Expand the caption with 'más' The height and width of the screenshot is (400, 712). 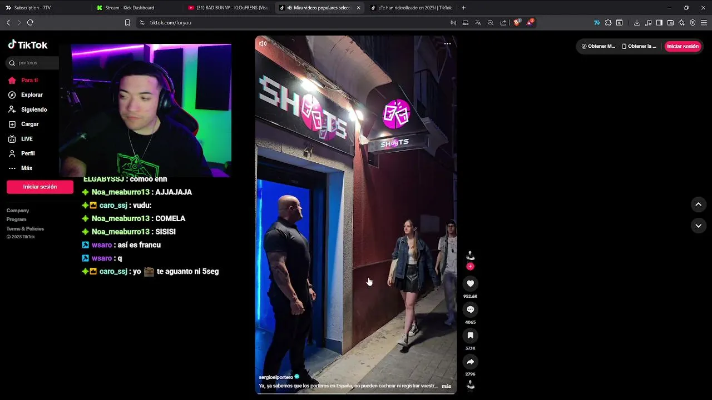pyautogui.click(x=447, y=386)
